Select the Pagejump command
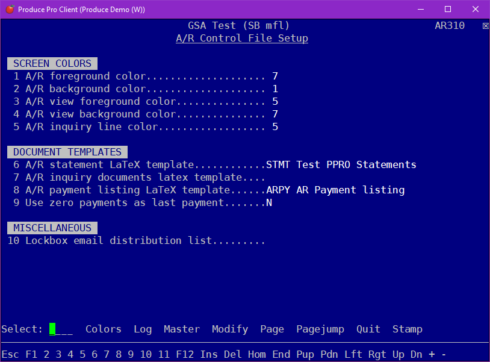 pyautogui.click(x=320, y=329)
